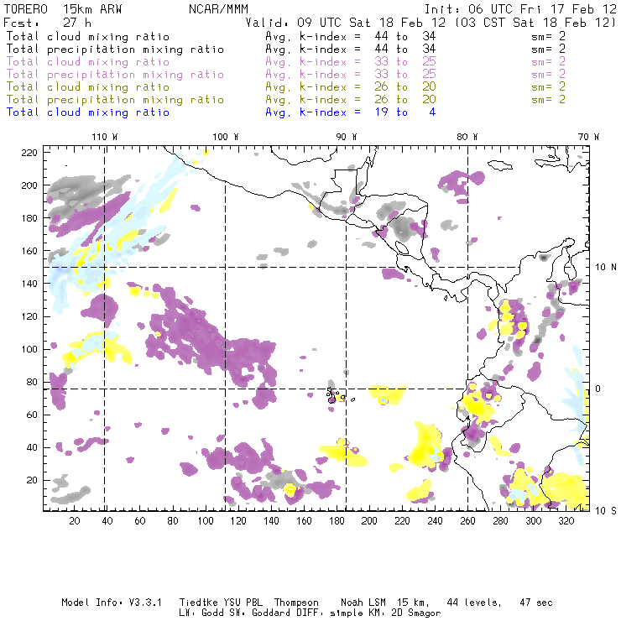
Task: Select "44 levels," in the footer
Action: [x=474, y=603]
